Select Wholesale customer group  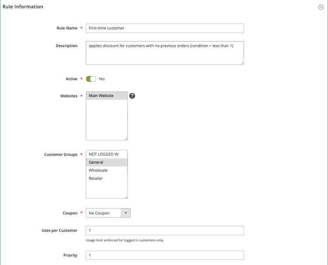106,170
